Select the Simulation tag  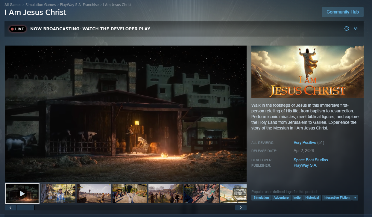[261, 198]
